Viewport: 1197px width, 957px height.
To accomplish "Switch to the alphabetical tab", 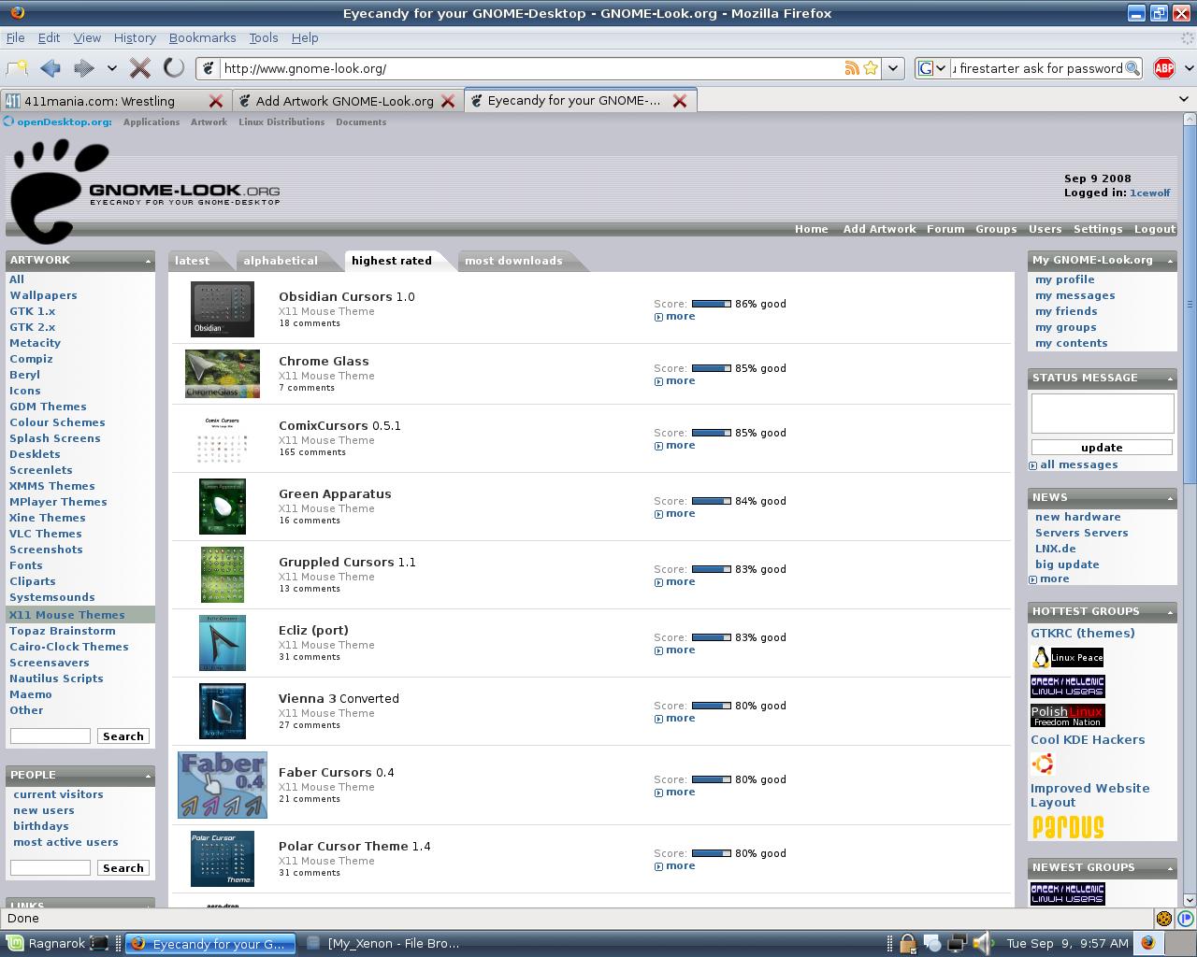I will (x=281, y=261).
